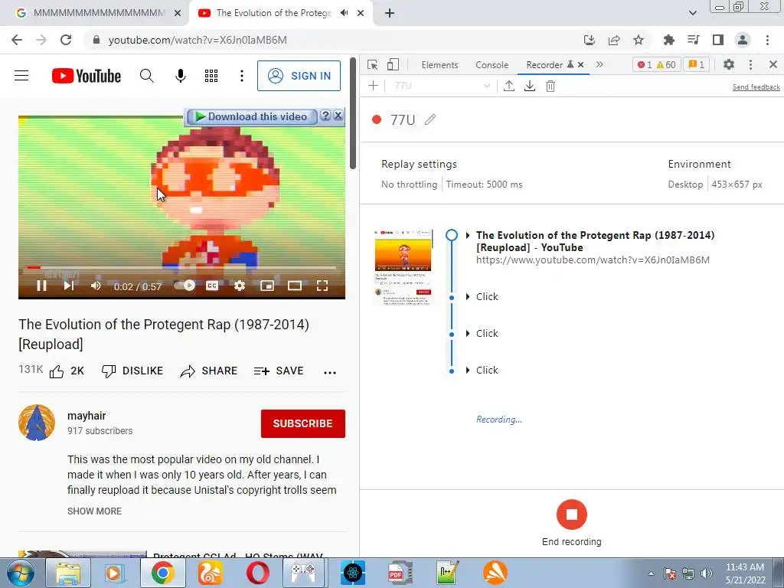Open YouTube search magnifier icon
Screen dimensions: 784x588
coord(146,76)
